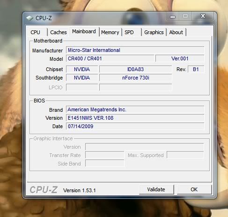Click the Chipset vendor NVIDIA field

coord(82,69)
